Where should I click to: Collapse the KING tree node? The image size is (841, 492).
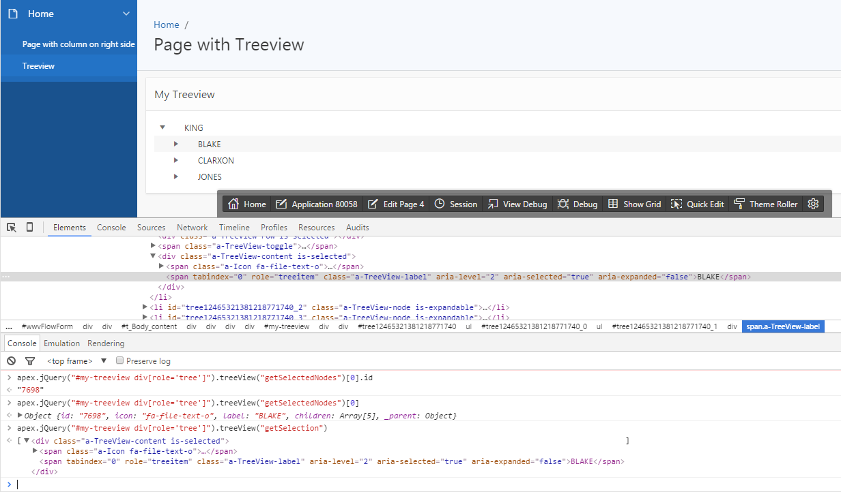pyautogui.click(x=162, y=127)
